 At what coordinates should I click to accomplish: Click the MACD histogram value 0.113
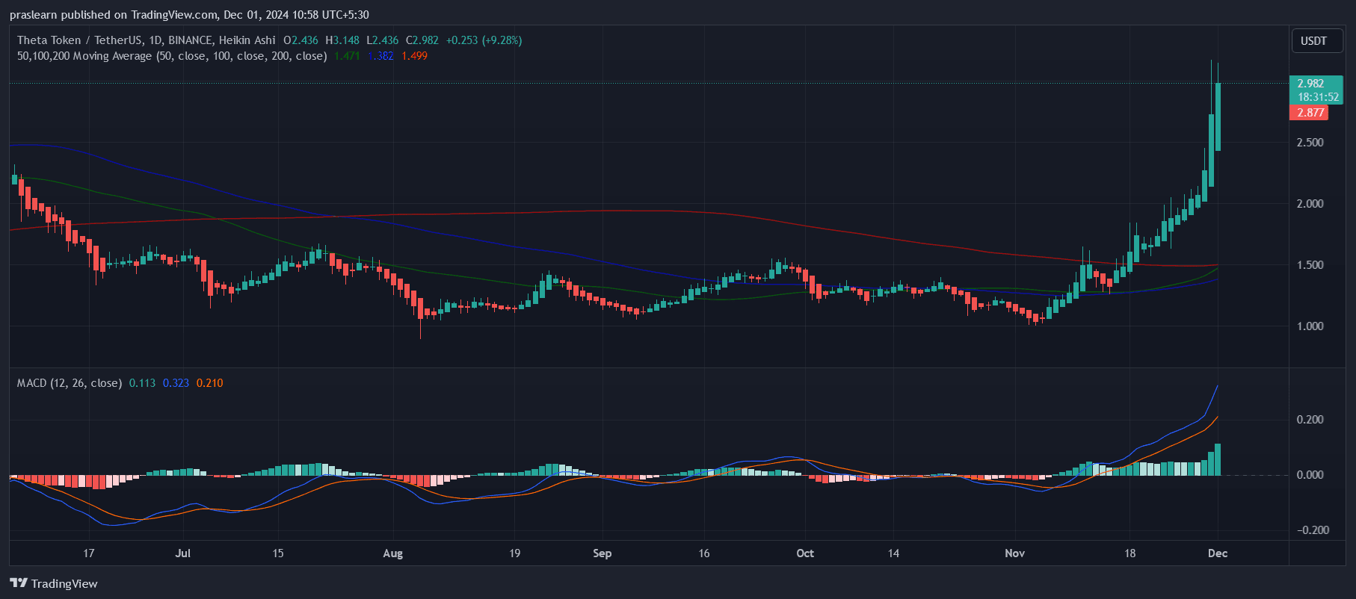point(142,383)
